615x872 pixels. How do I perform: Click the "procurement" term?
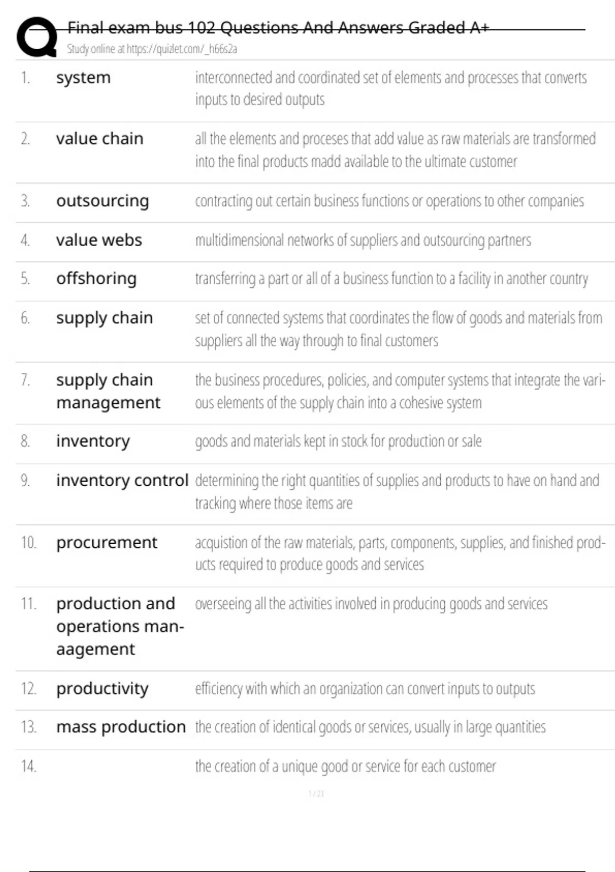pos(107,543)
